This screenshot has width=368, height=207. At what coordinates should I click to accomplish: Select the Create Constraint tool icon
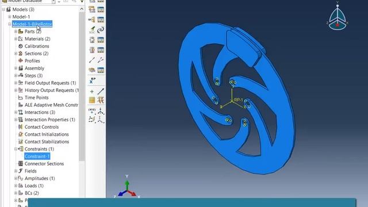pos(92,20)
